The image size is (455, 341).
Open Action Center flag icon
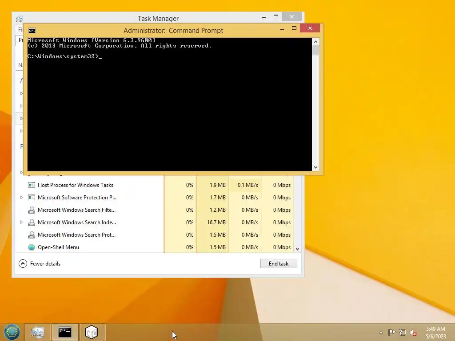point(391,333)
